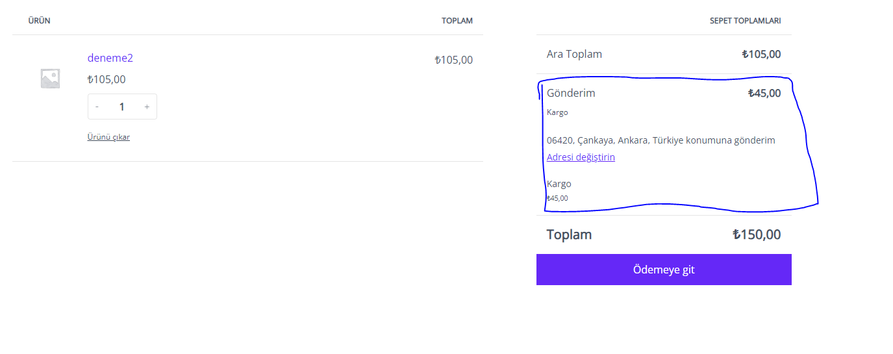Click the Gönderim shipping label
893x354 pixels.
[x=571, y=93]
